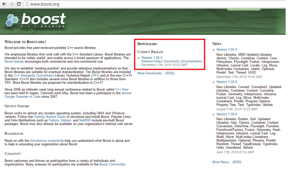Open the More Downloads link
Image resolution: width=293 pixels, height=182 pixels.
(151, 73)
